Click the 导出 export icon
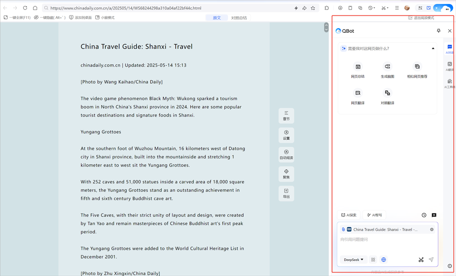456x276 pixels. point(286,194)
